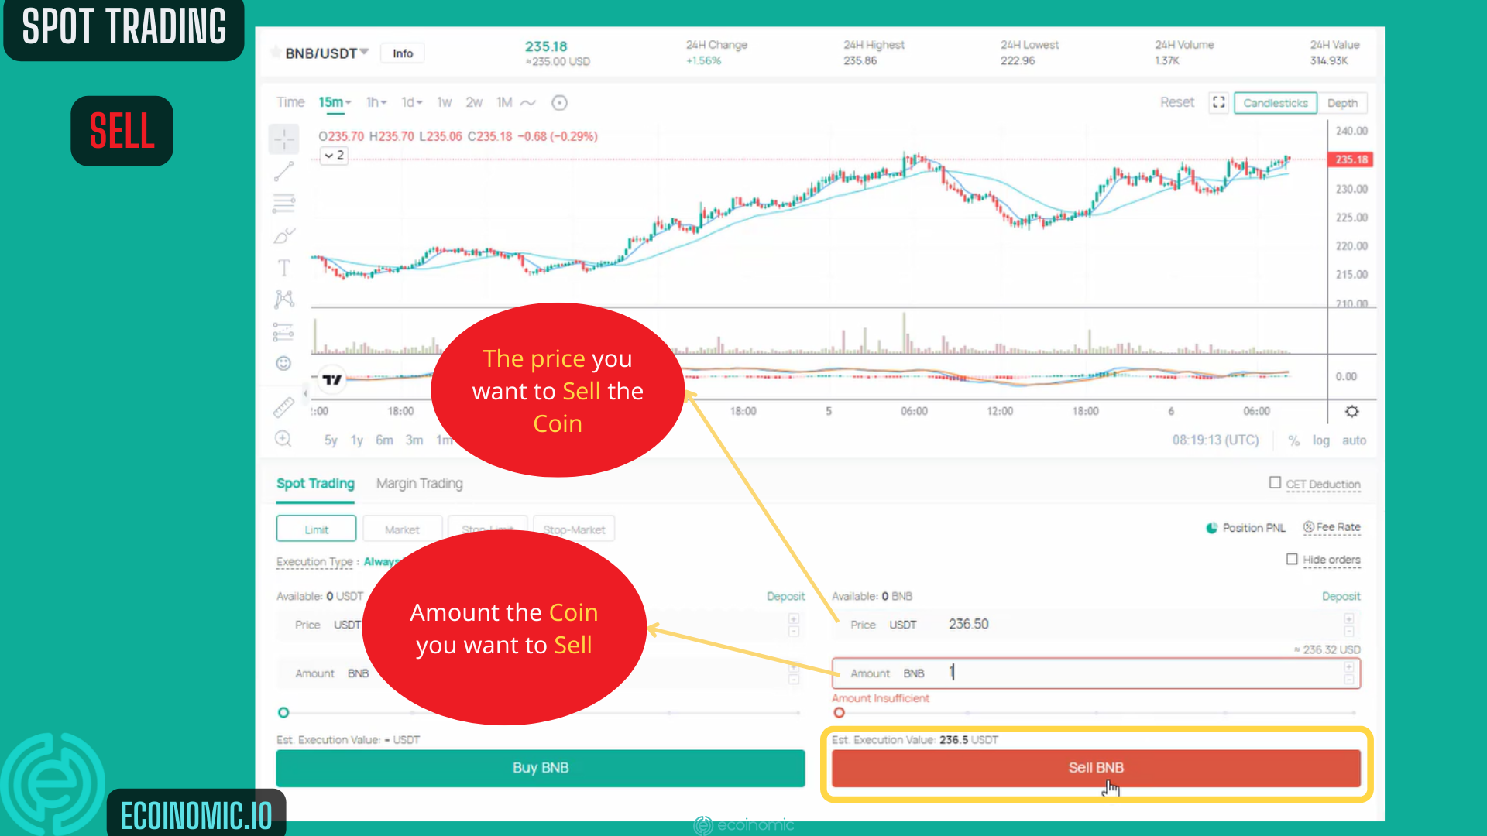Select the Market order type
Screen dimensions: 1487x836
(x=401, y=529)
